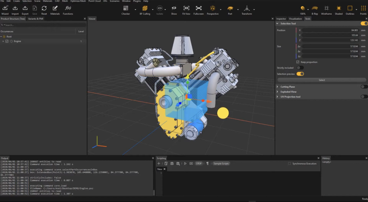Click the Wizard toolbar icon

[x=5, y=9]
